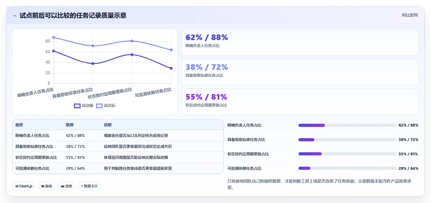Screen dimensions: 431x203
Task: Click 反映团队是否更容易对完成状态达成共识
Action: pos(138,147)
